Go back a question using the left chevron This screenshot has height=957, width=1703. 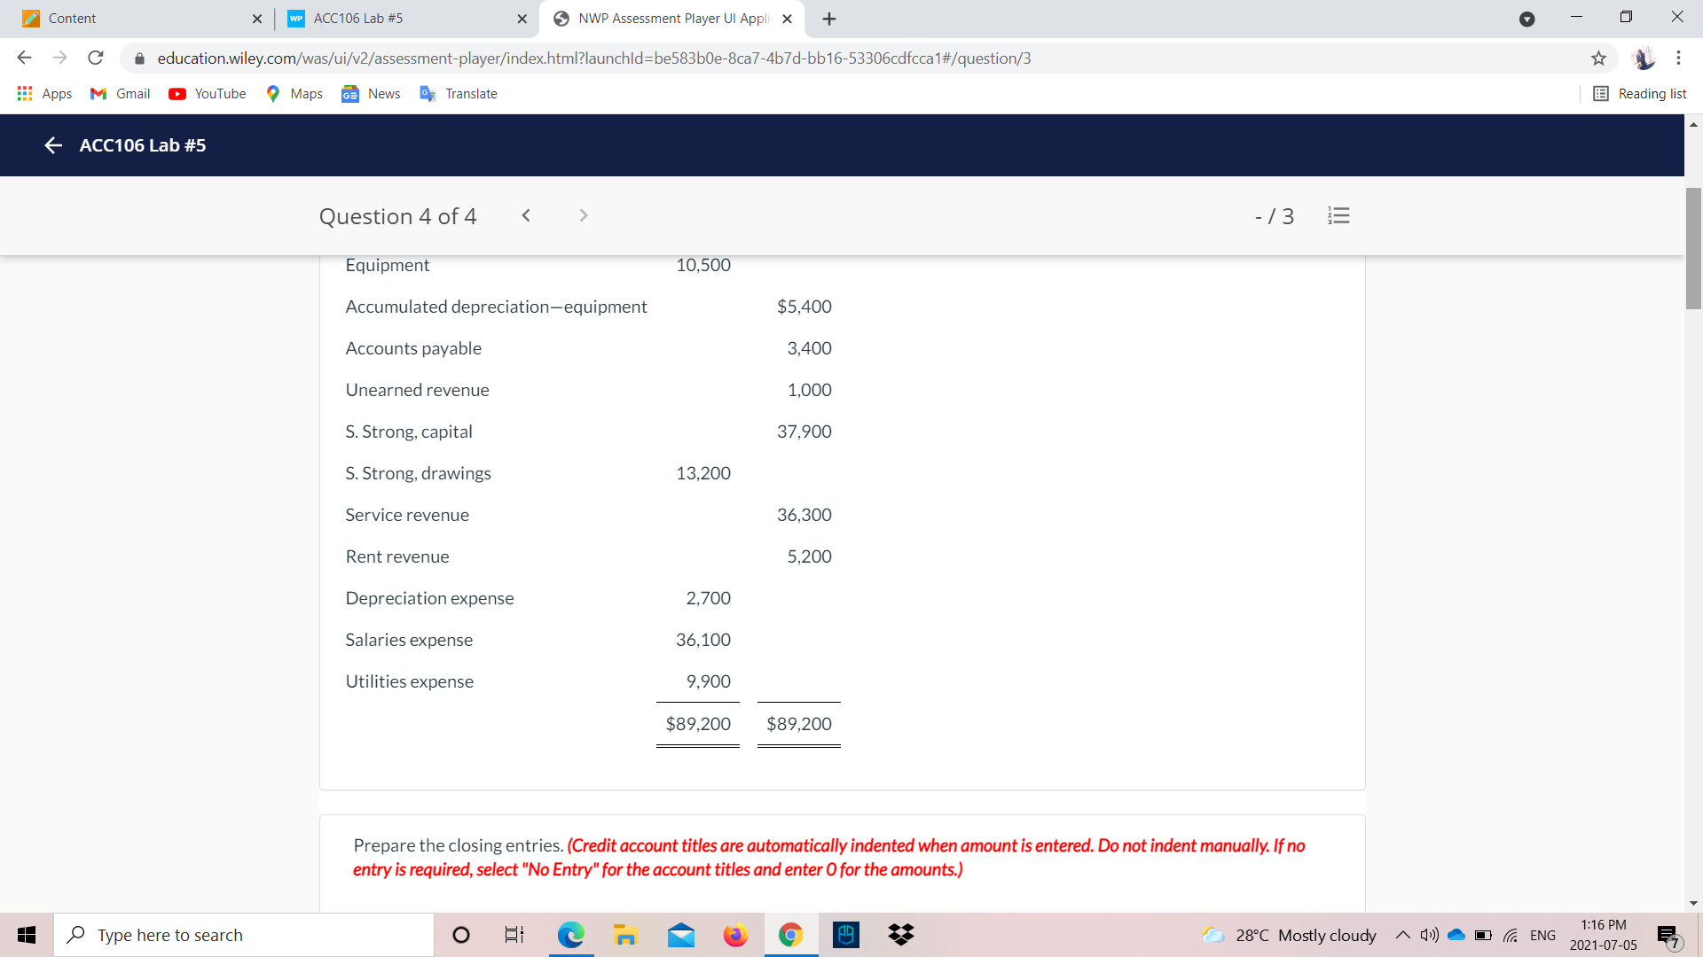526,215
